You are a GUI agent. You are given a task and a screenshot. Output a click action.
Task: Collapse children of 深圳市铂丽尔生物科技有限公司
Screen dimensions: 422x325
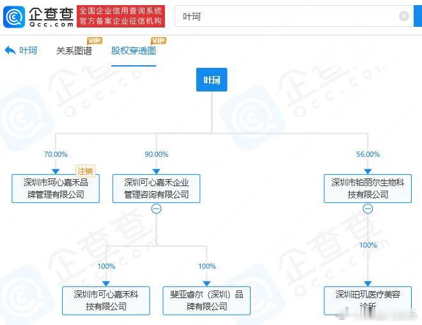click(368, 209)
